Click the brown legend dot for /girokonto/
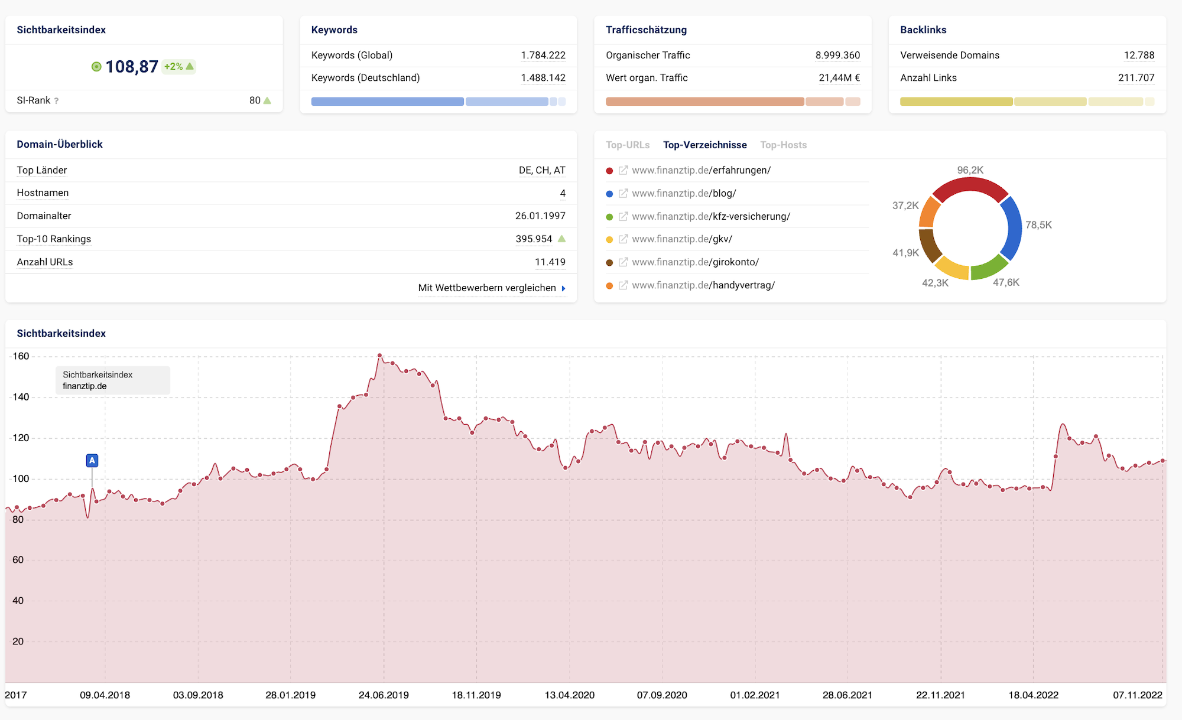The image size is (1182, 720). point(609,263)
